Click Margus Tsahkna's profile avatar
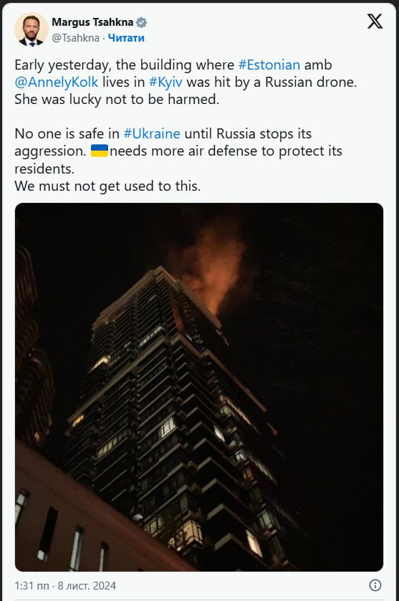Screen dimensions: 399x601 coord(31,29)
